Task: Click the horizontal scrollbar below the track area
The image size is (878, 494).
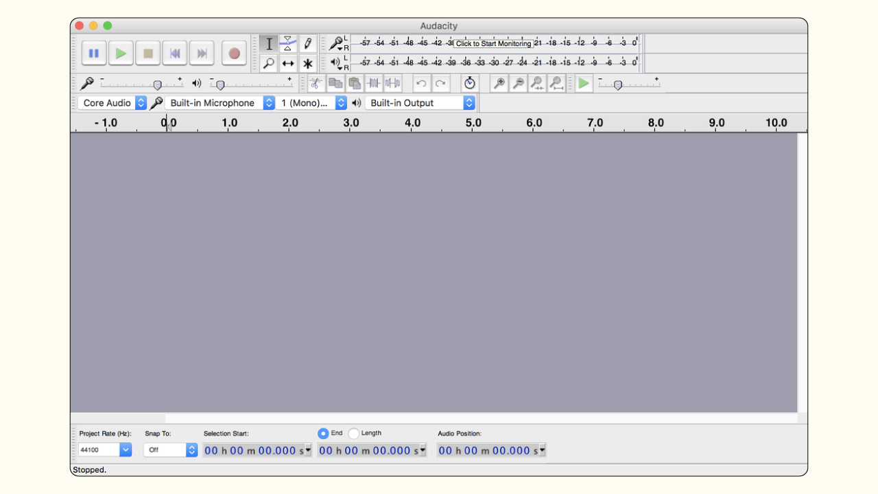Action: [481, 418]
